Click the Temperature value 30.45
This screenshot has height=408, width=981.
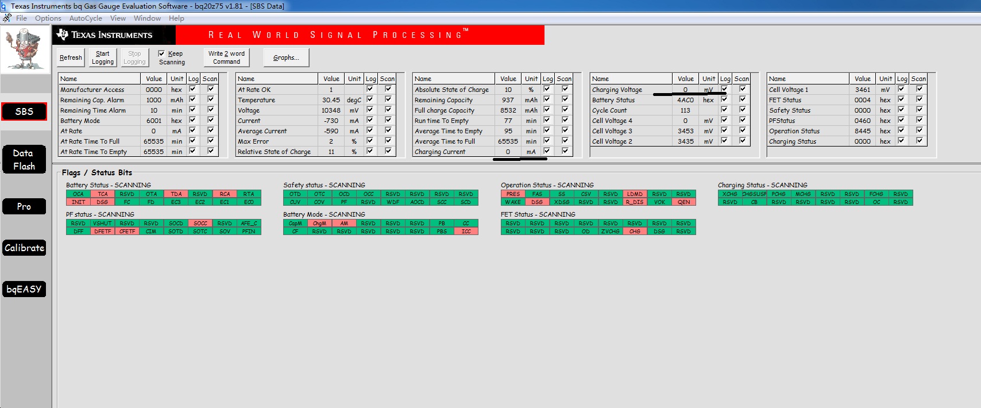click(x=331, y=100)
